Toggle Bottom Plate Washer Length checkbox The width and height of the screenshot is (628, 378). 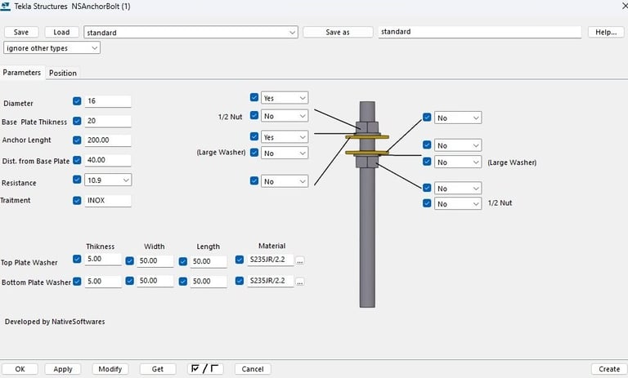coord(182,282)
